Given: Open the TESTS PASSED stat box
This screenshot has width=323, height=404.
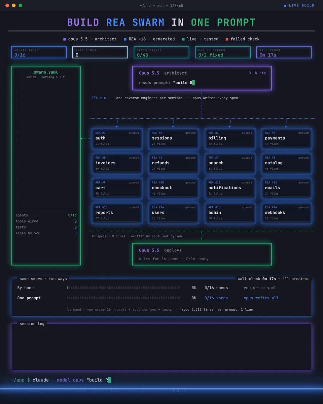Looking at the screenshot, I should click(x=161, y=52).
